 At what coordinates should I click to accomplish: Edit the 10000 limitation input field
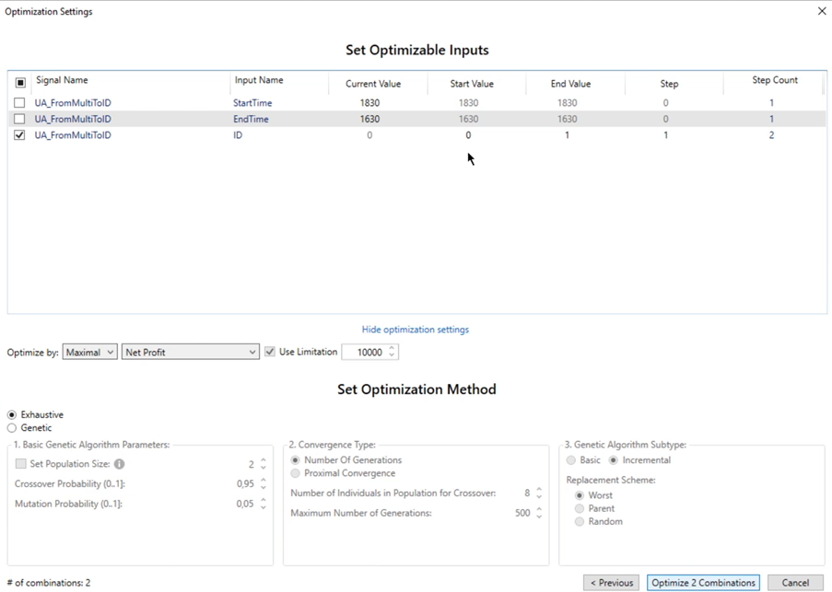coord(363,352)
